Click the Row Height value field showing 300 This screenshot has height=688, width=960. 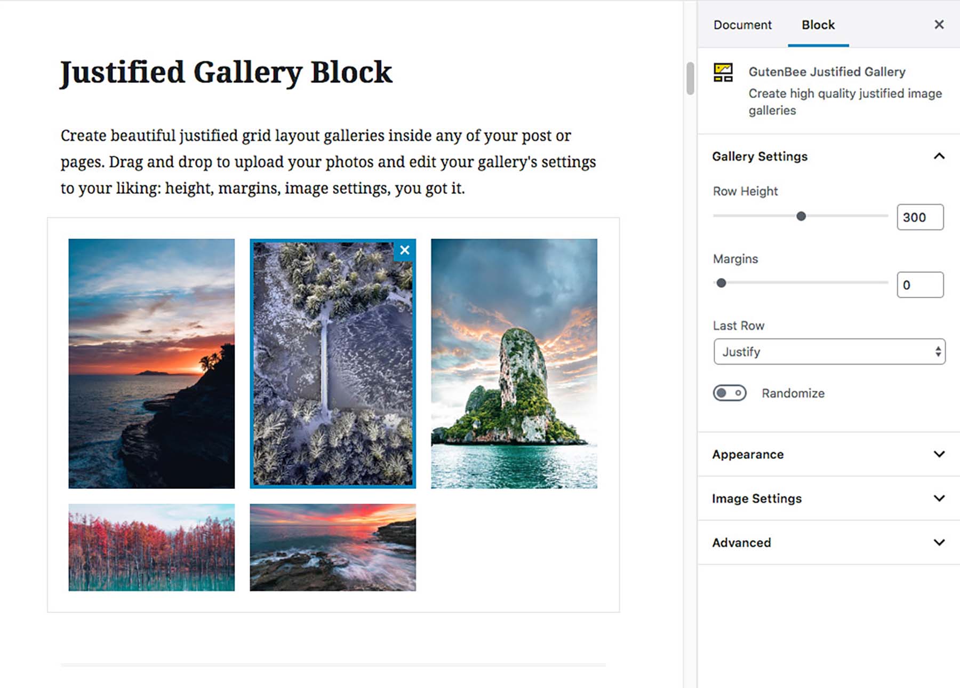(x=919, y=217)
